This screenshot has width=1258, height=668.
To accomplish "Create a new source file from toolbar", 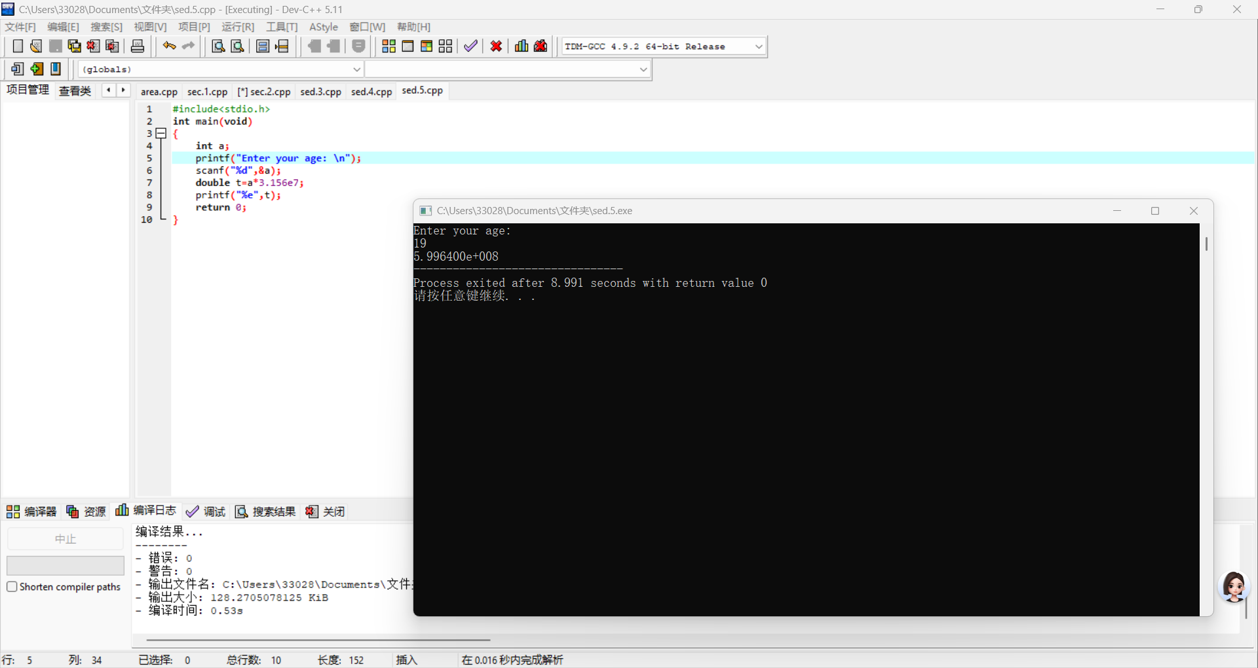I will [18, 46].
